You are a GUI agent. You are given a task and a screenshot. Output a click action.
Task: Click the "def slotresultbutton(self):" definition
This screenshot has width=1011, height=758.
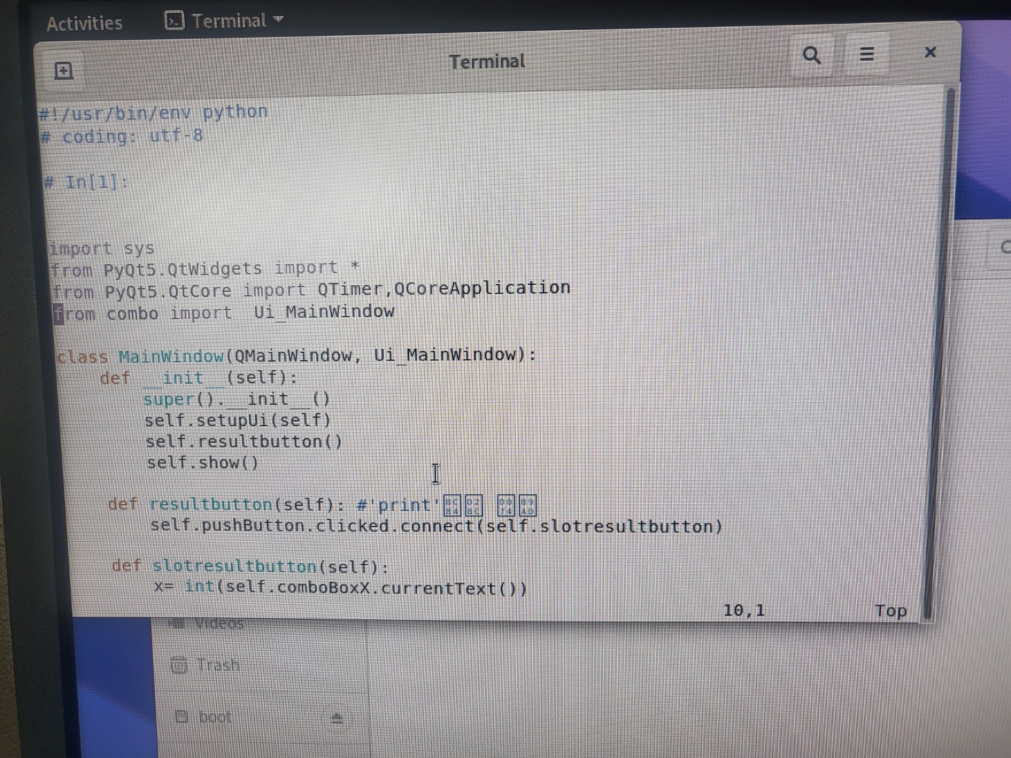250,566
